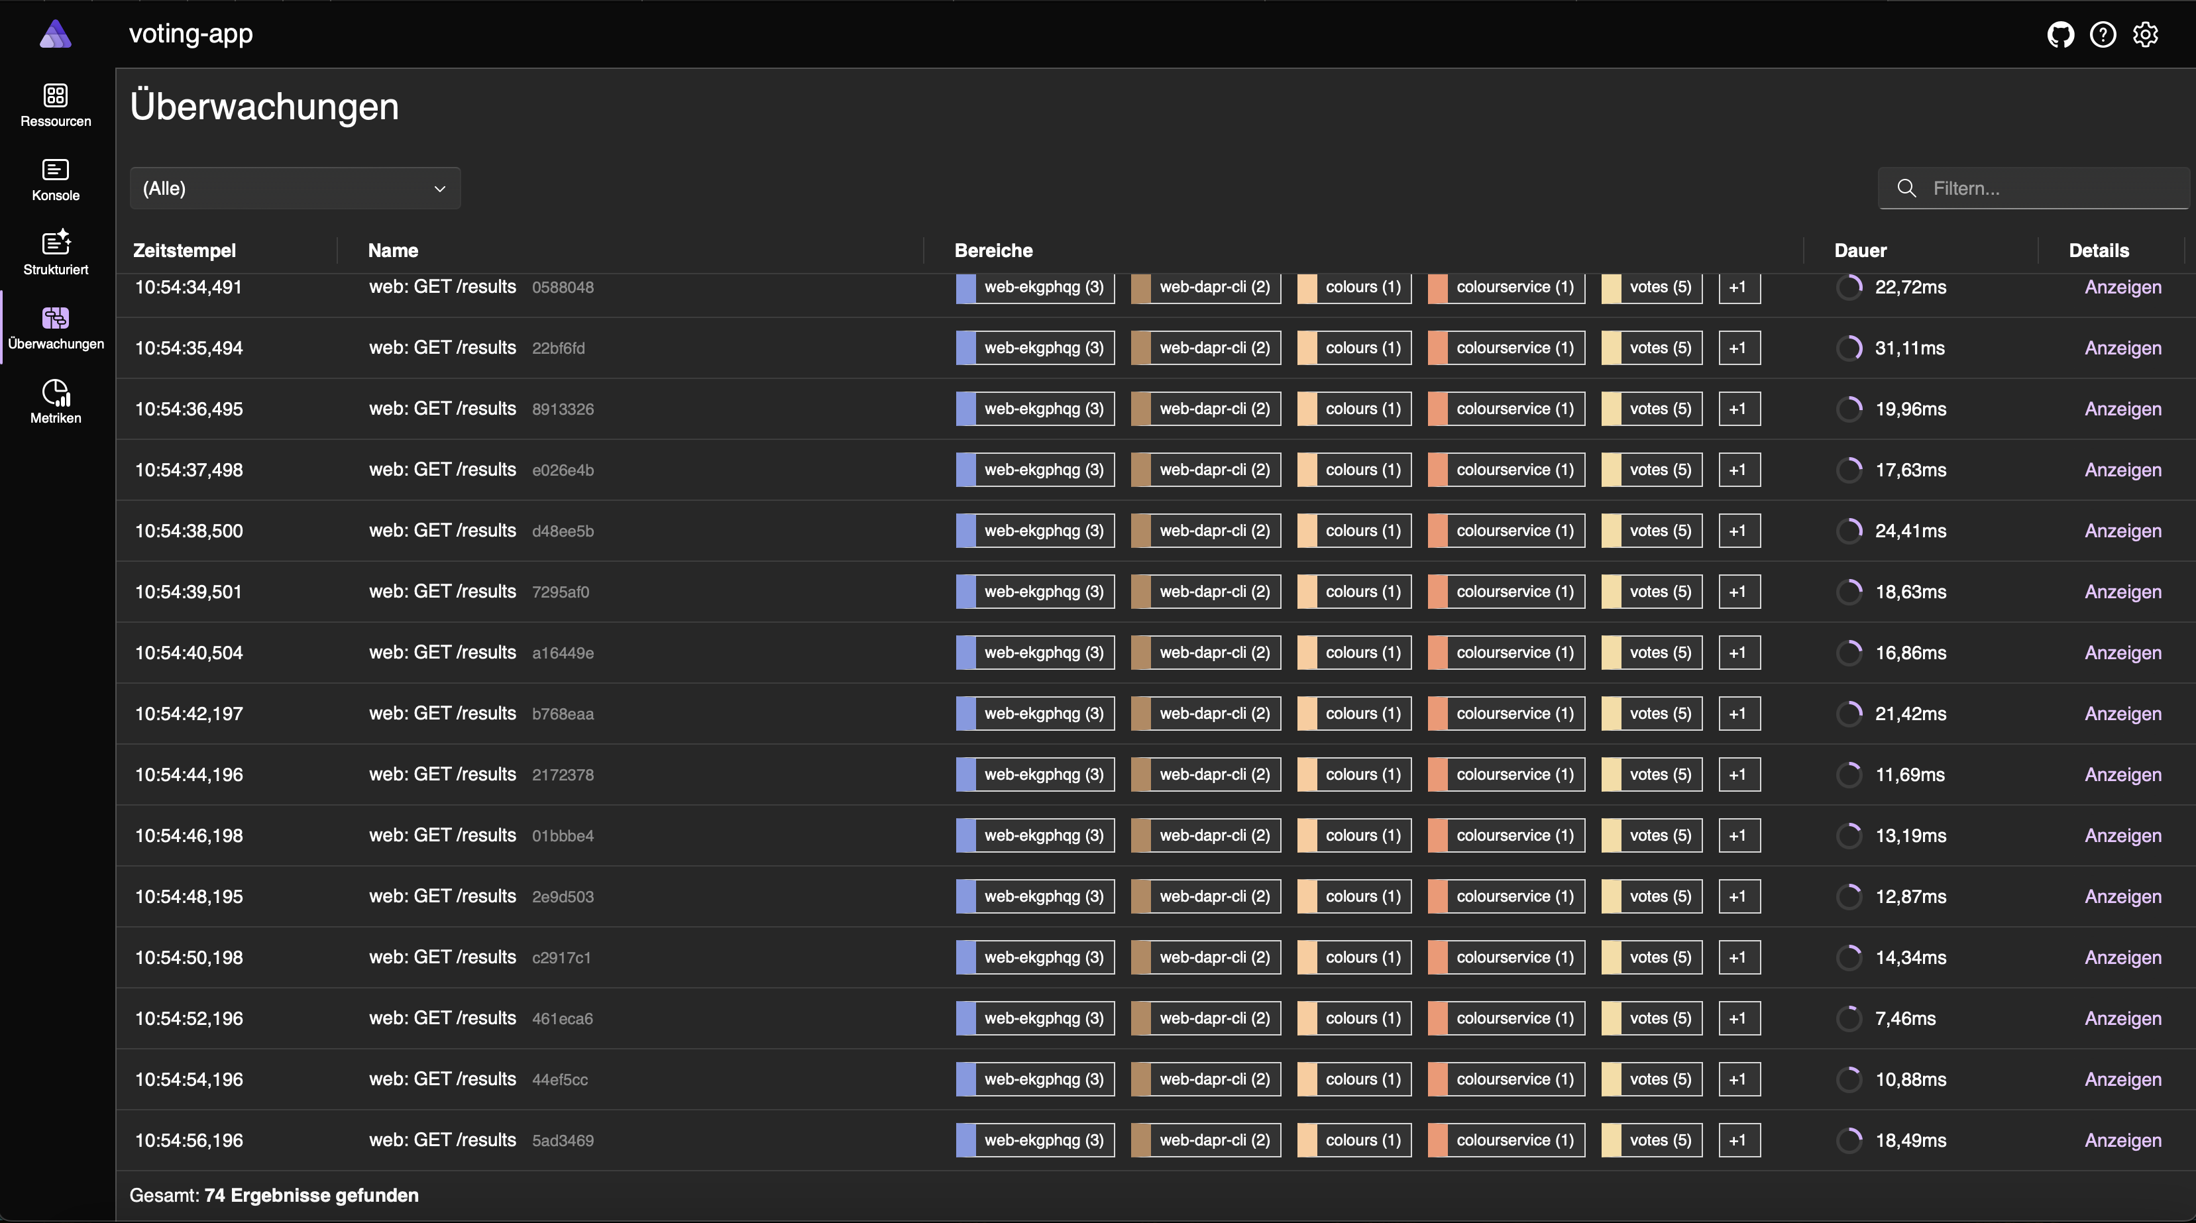This screenshot has width=2196, height=1223.
Task: Click duration ring next to 11,69ms
Action: [1849, 774]
